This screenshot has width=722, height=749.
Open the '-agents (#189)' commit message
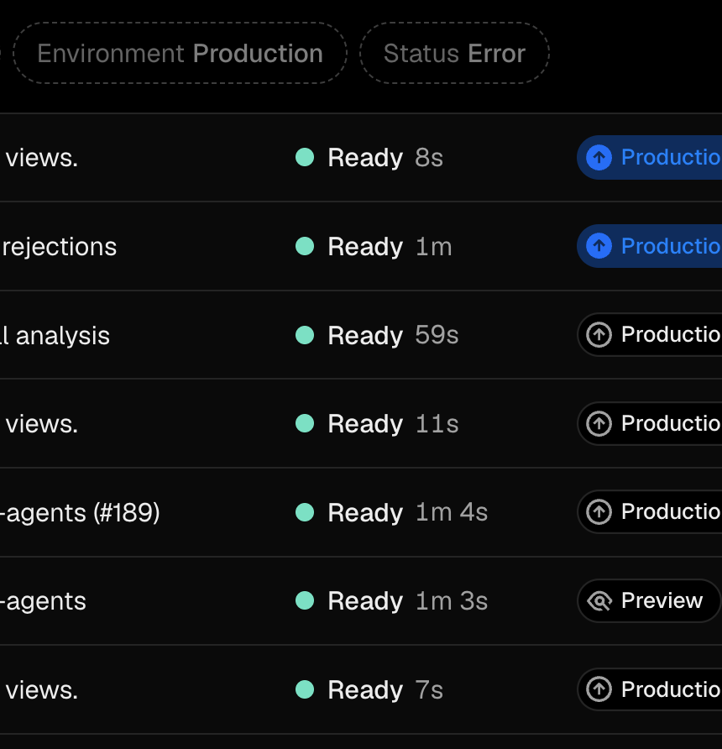(x=80, y=512)
